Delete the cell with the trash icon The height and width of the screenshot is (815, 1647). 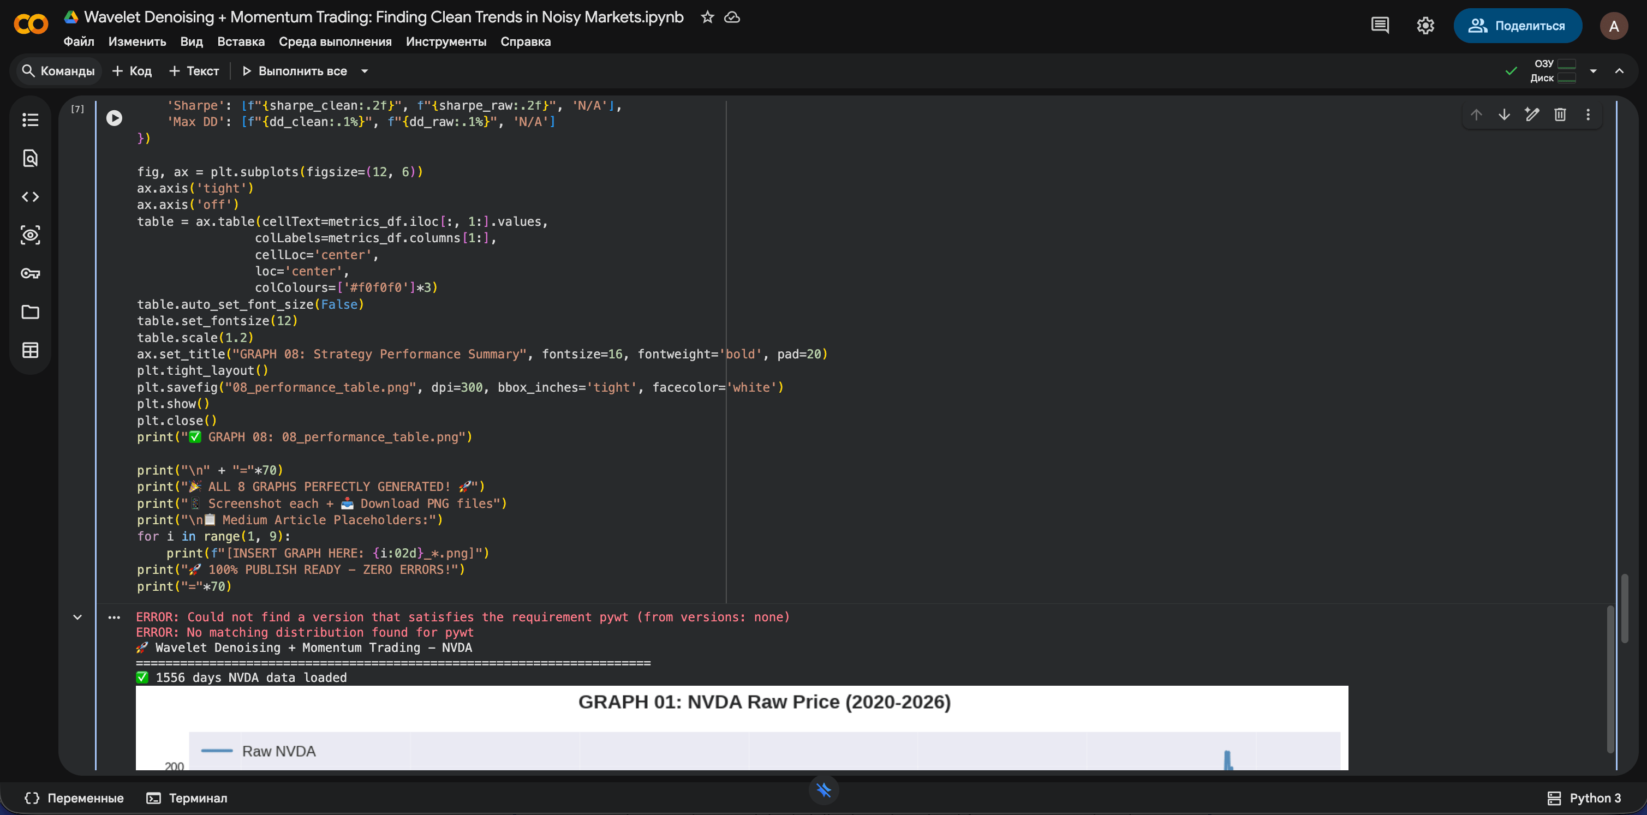(1560, 115)
